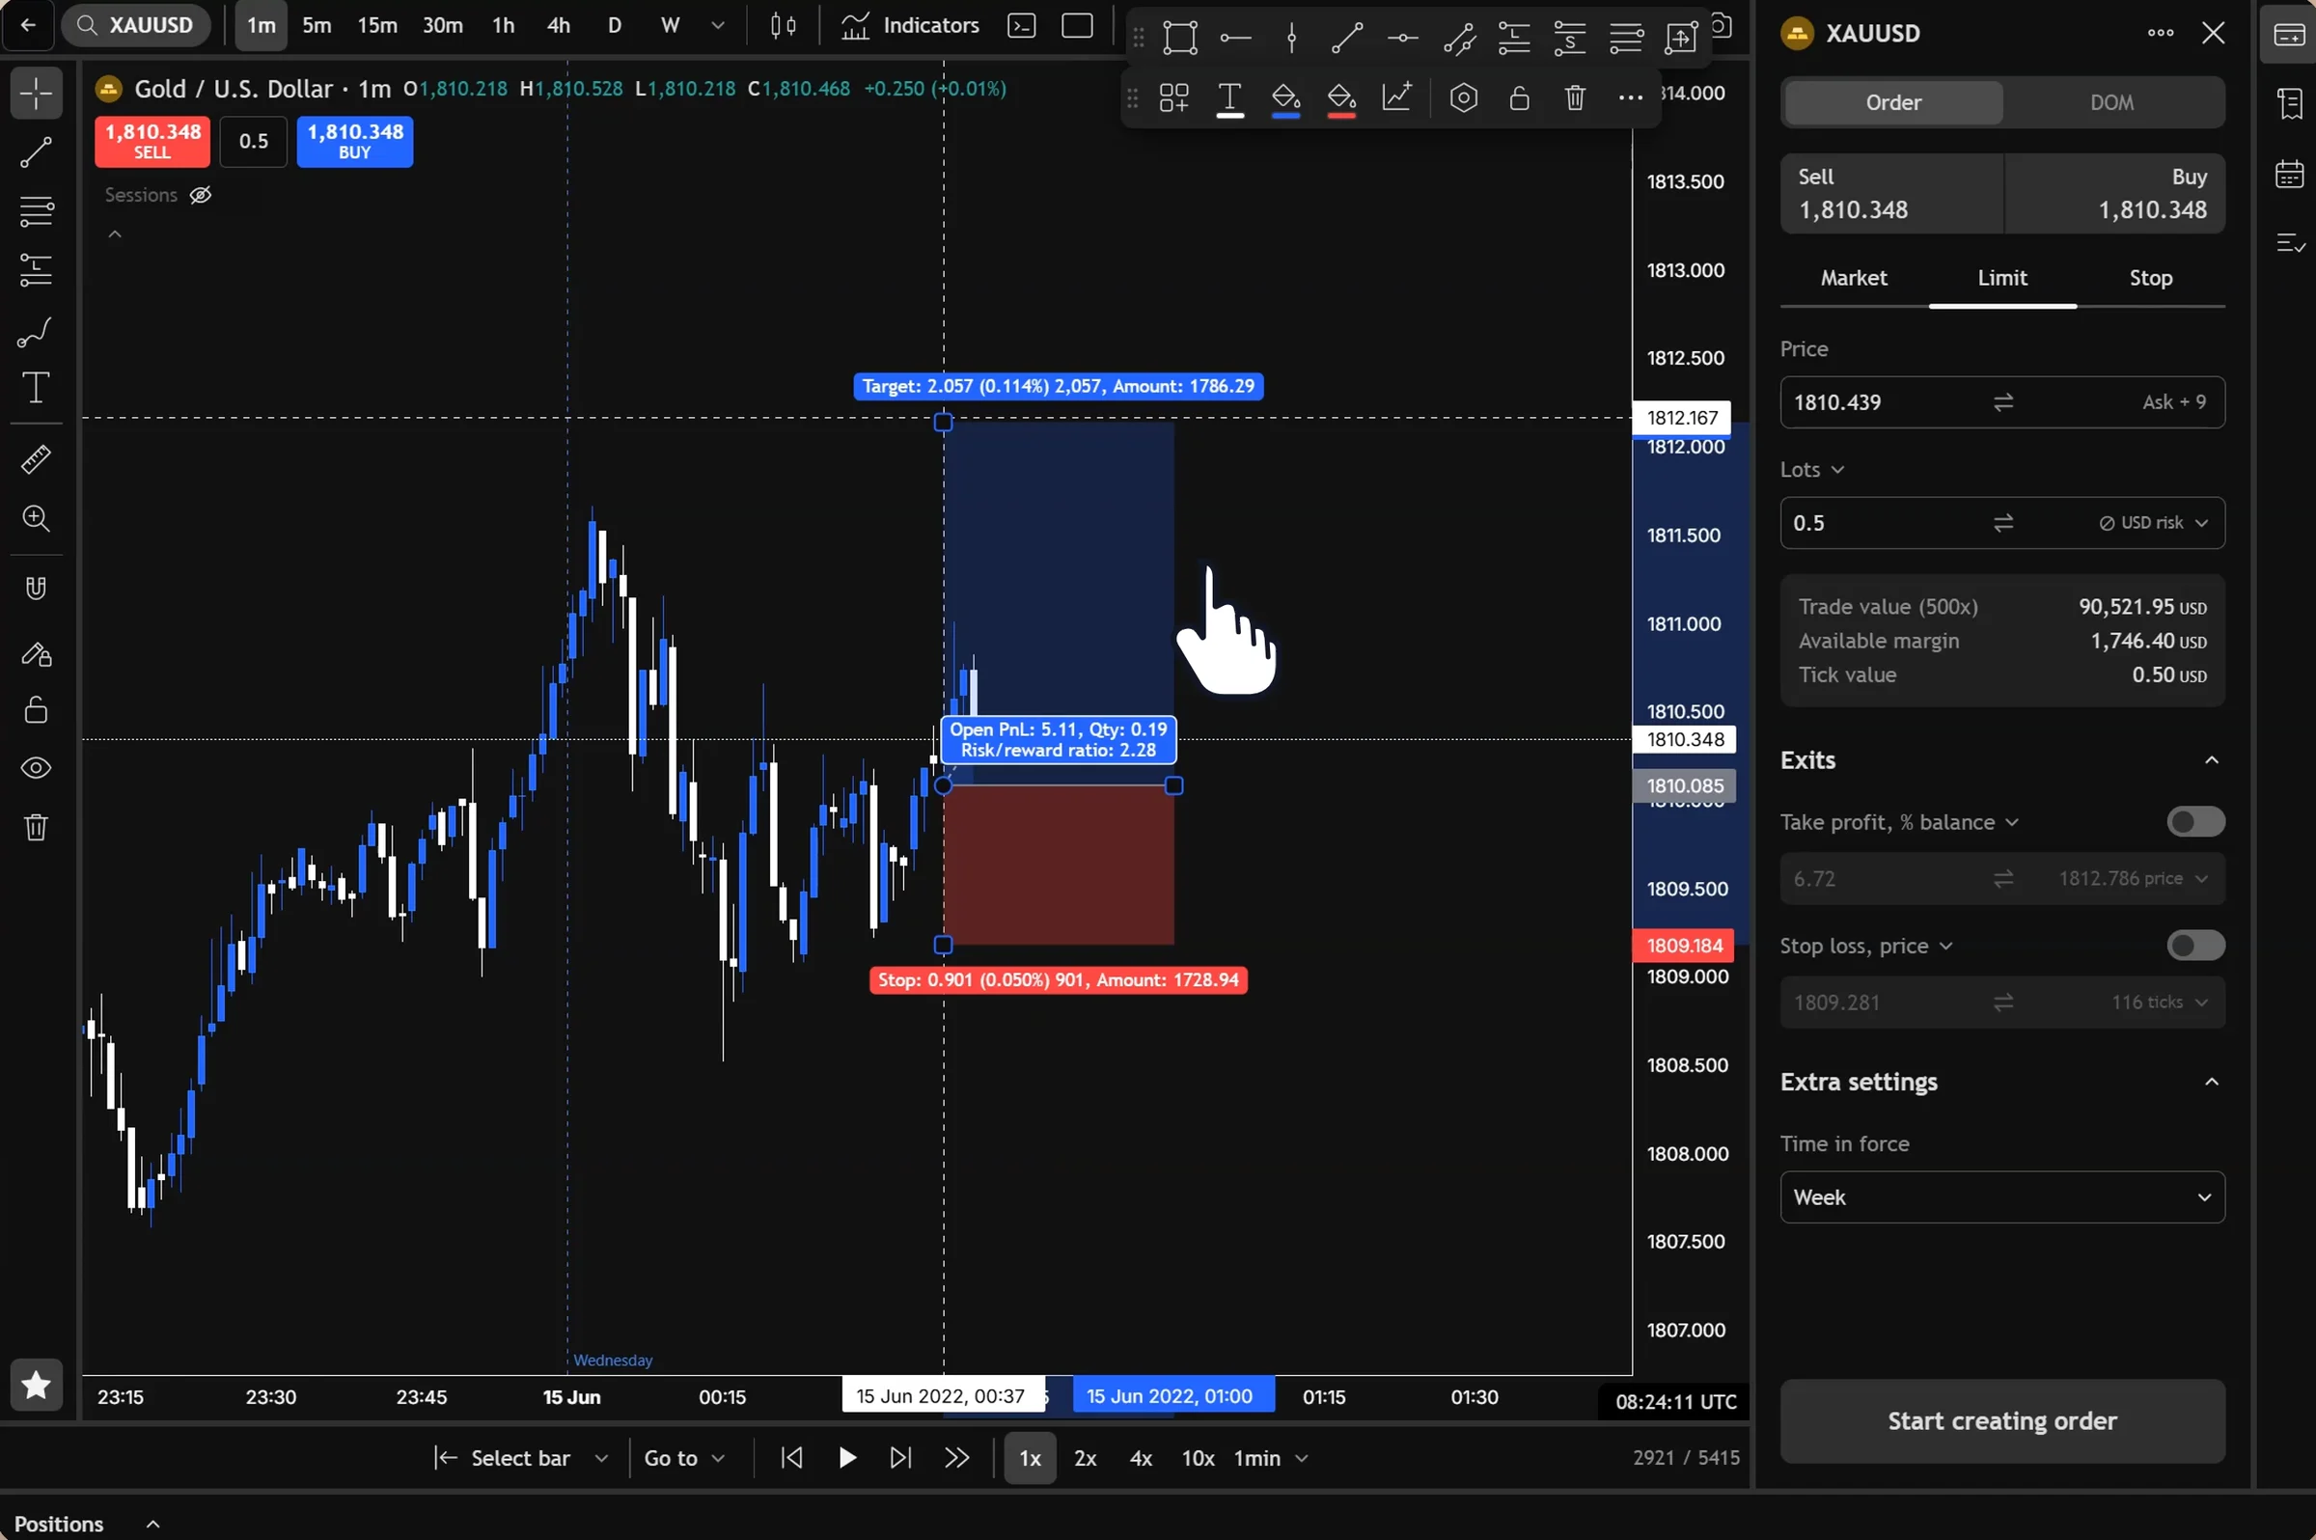2316x1540 pixels.
Task: Delete the selected position drawing
Action: point(1575,98)
